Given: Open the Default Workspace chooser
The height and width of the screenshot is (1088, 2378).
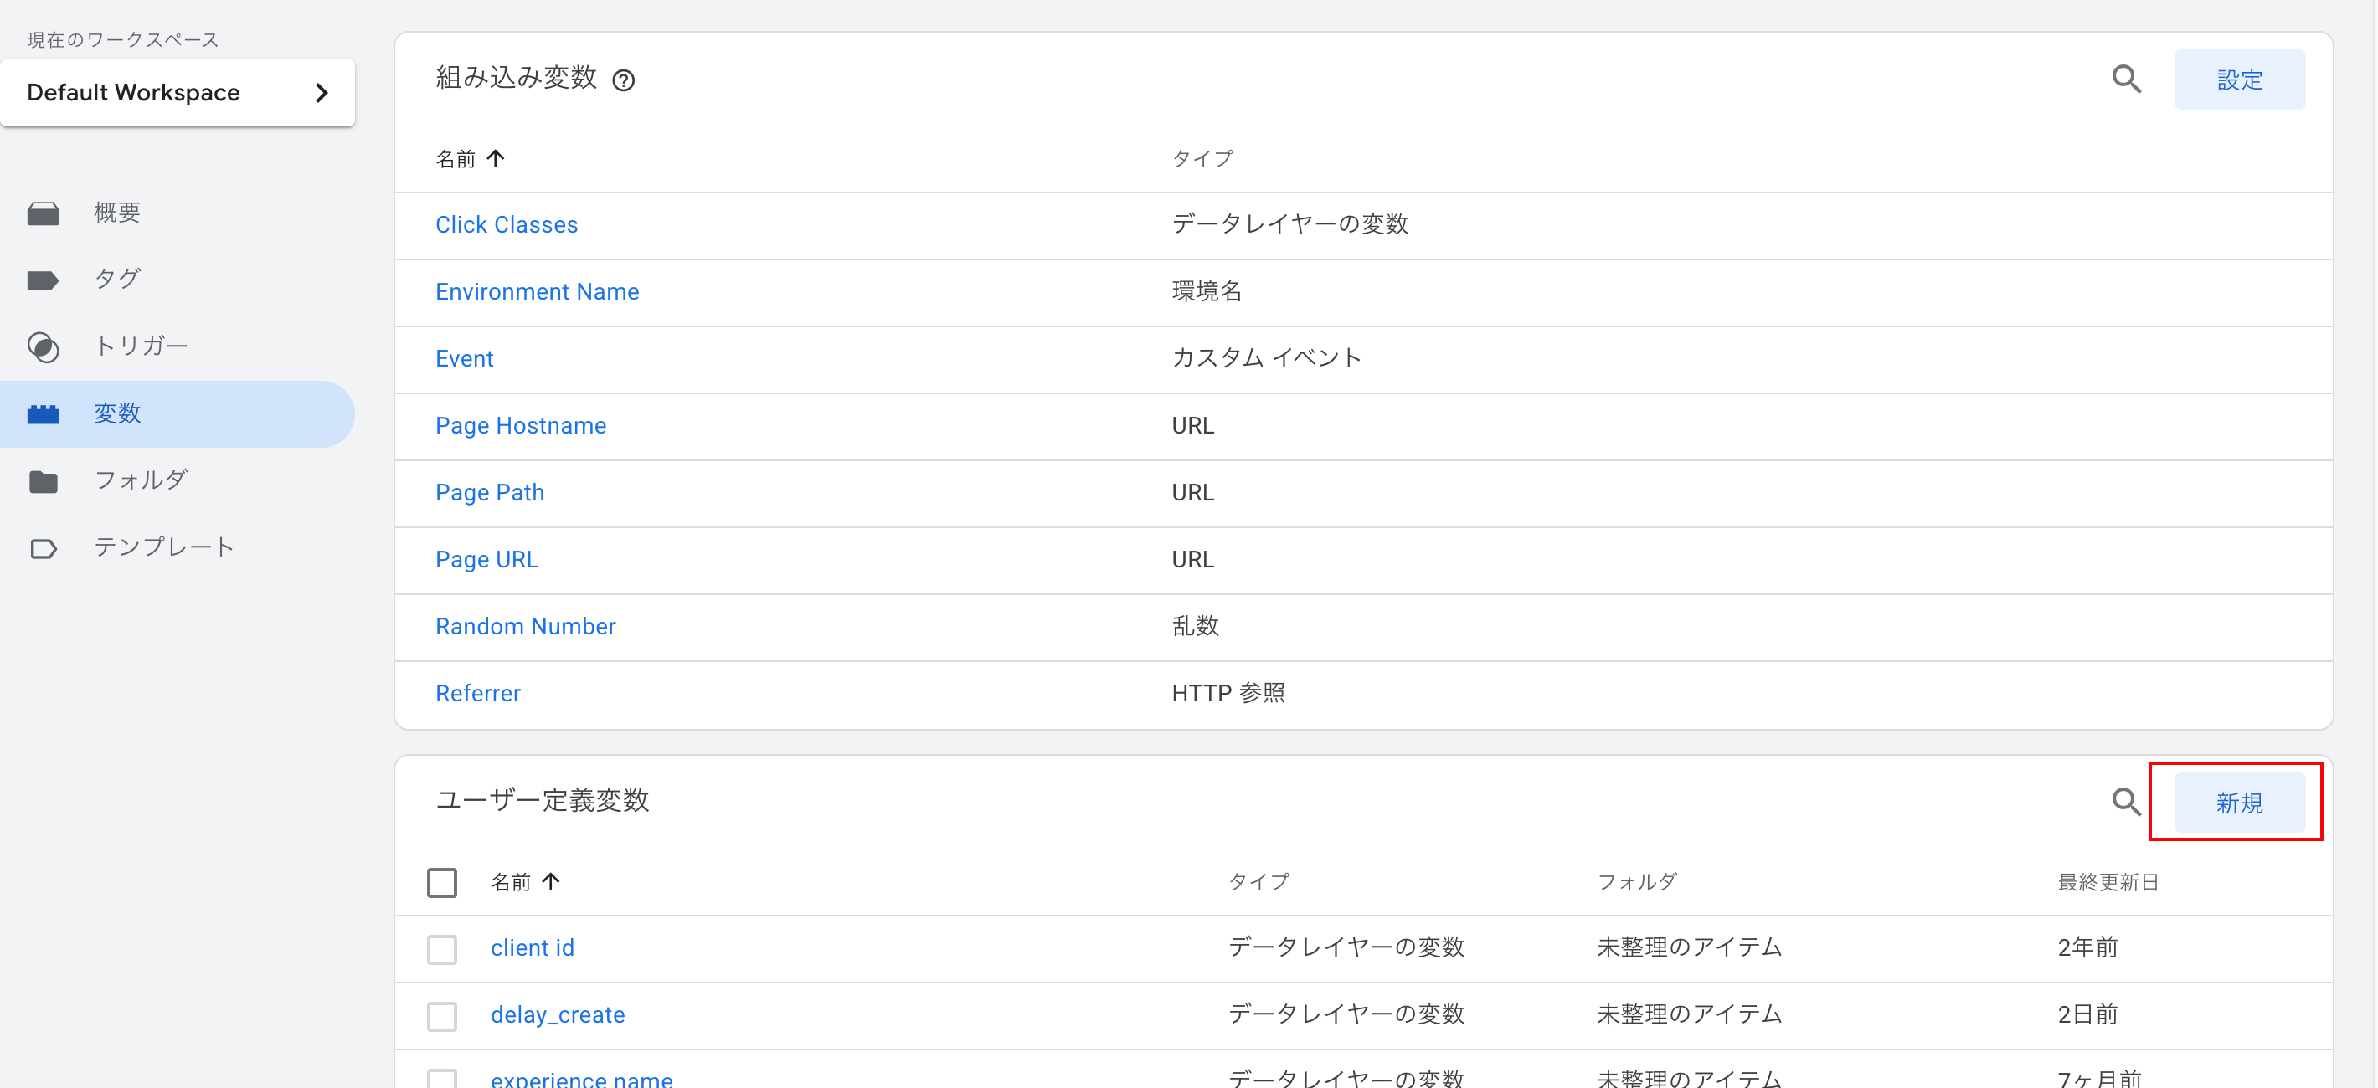Looking at the screenshot, I should pyautogui.click(x=178, y=93).
